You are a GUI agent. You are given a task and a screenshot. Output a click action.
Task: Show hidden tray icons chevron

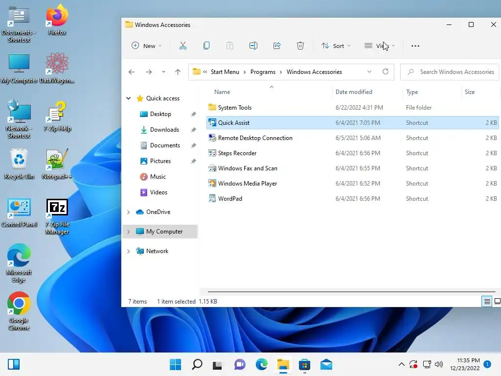pos(402,364)
